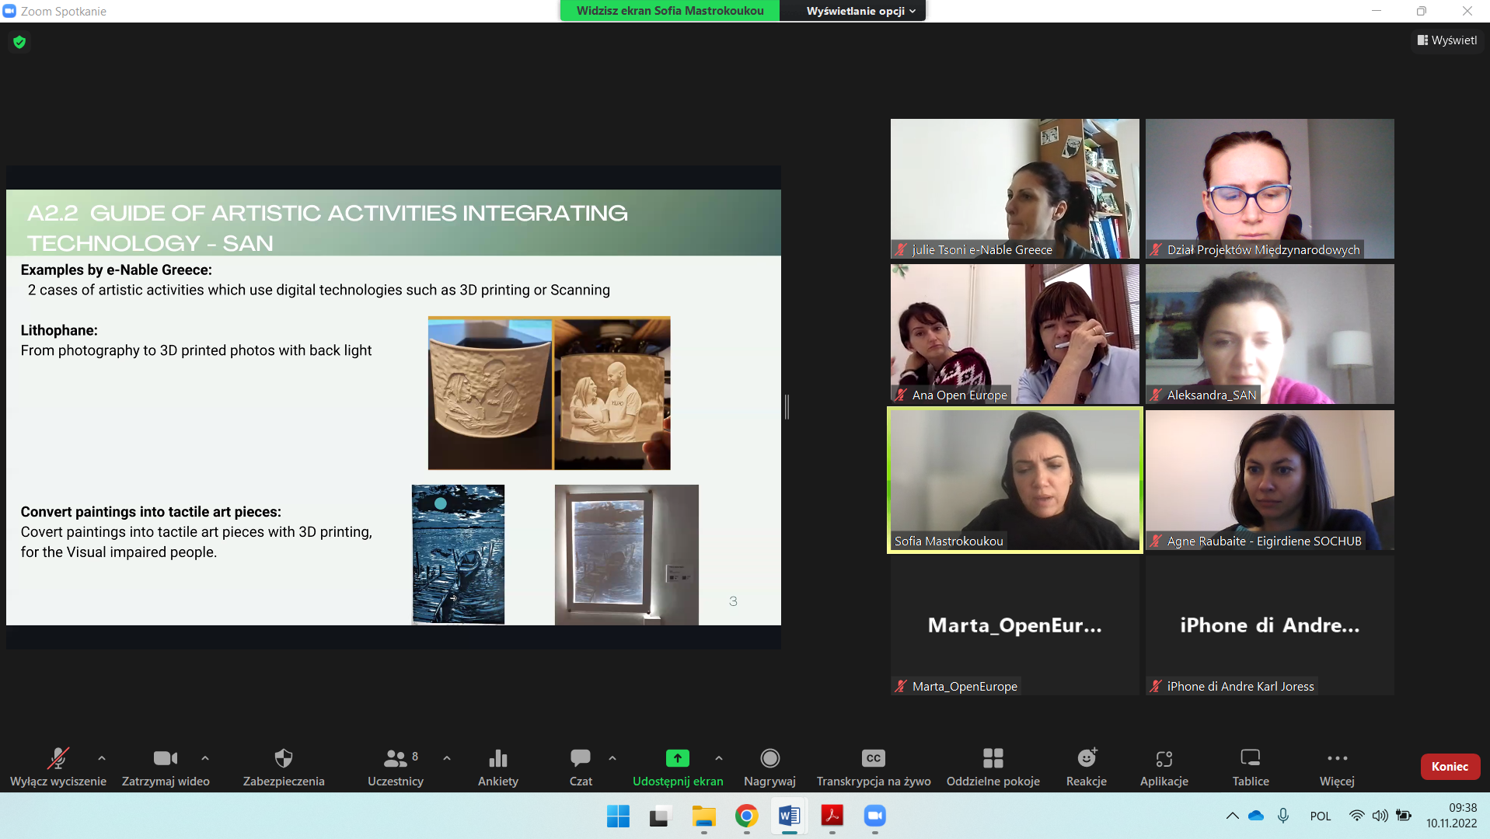This screenshot has height=839, width=1490.
Task: Open the Wi-Fi network tray icon
Action: [1356, 816]
